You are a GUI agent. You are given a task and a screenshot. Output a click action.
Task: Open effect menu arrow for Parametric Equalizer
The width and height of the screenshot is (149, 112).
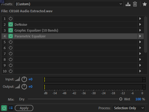point(140,36)
